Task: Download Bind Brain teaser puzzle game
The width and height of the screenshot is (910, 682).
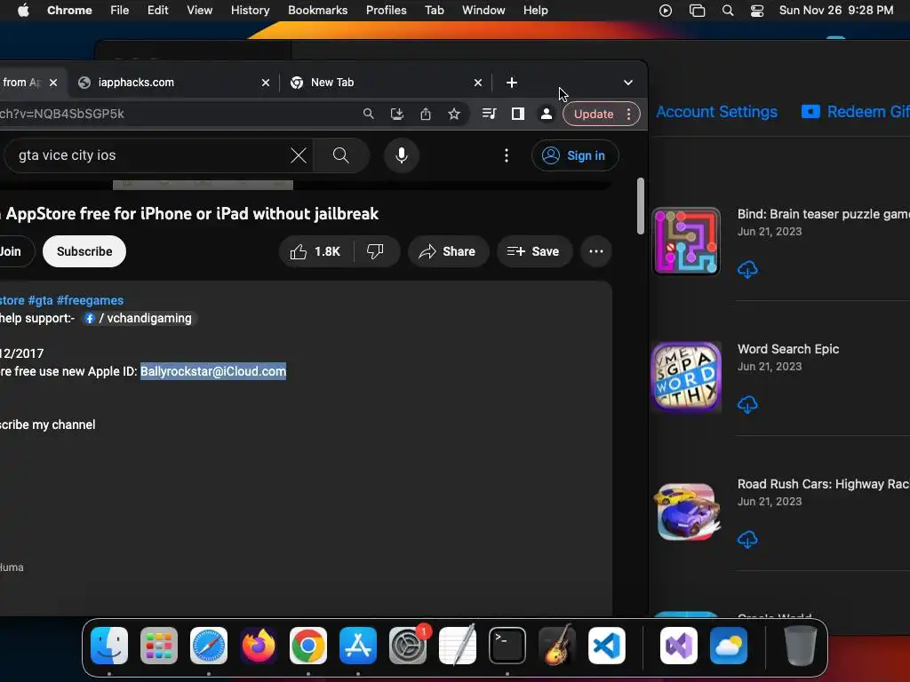Action: (747, 270)
